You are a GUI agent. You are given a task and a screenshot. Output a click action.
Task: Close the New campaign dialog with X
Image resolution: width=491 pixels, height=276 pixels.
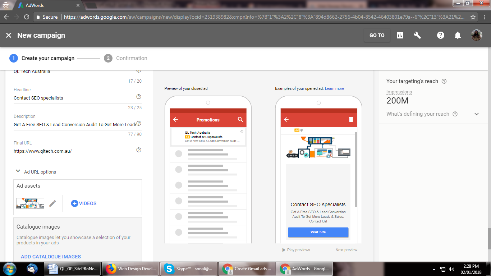pos(9,35)
